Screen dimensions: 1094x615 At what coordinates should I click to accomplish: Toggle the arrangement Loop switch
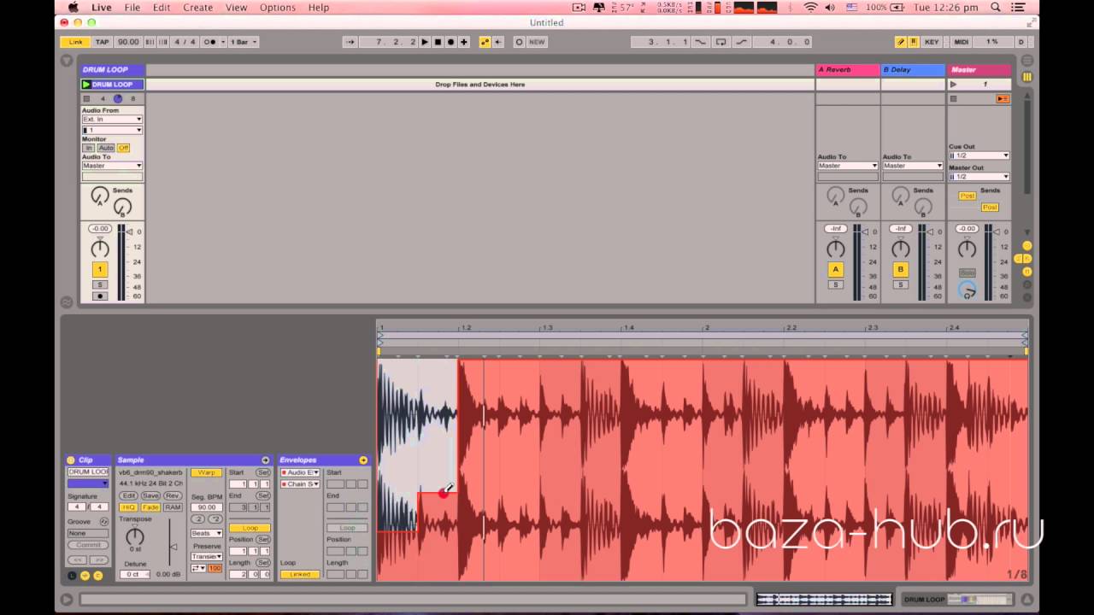click(721, 42)
